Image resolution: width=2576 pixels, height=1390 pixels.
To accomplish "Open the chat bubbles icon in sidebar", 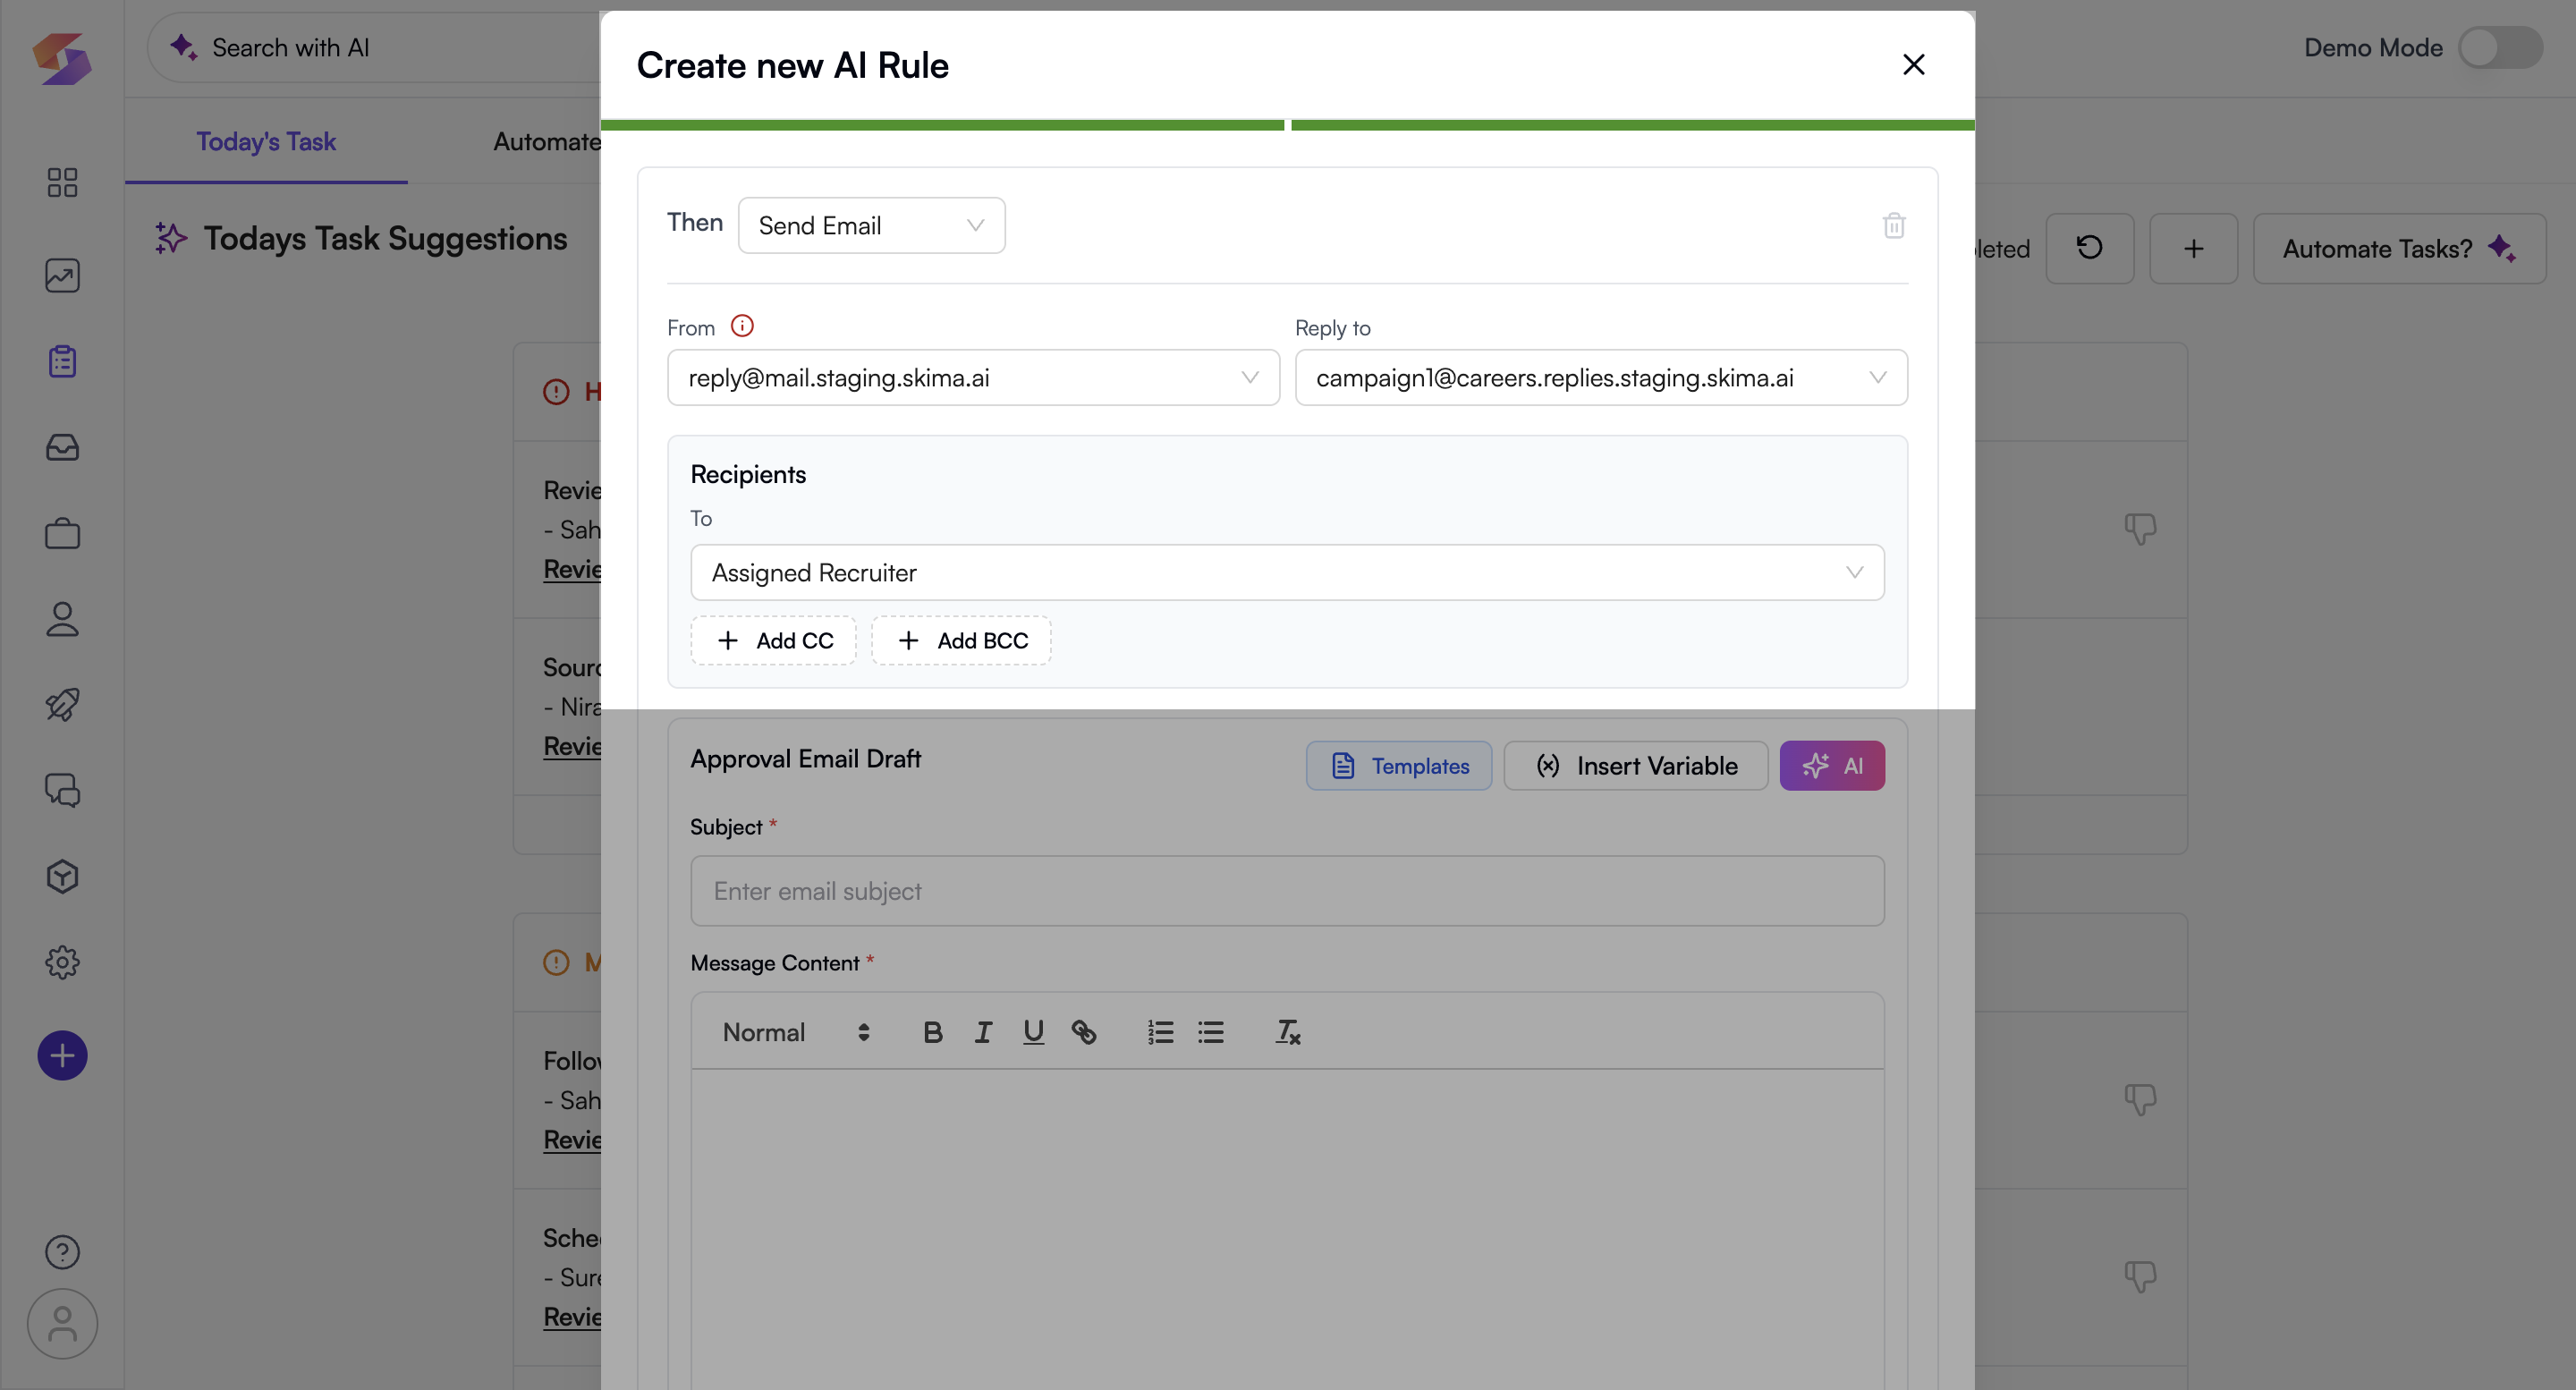I will 62,790.
